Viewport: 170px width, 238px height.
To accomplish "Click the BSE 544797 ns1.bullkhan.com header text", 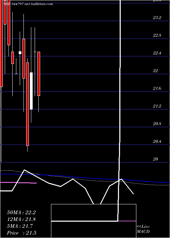I will coord(28,4).
